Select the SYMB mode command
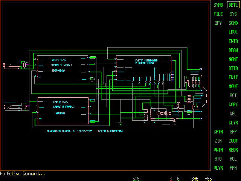 (218, 5)
